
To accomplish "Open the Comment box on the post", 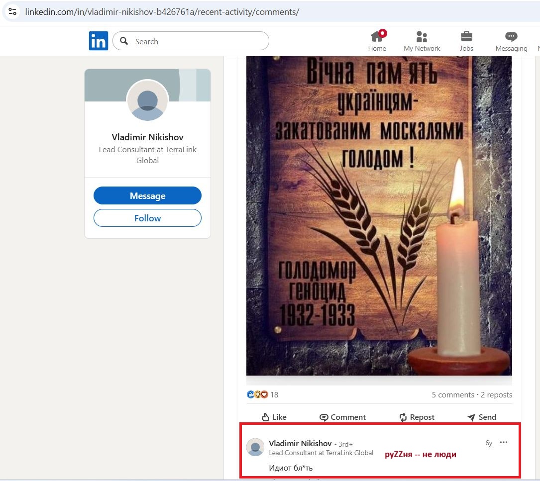I will point(342,417).
